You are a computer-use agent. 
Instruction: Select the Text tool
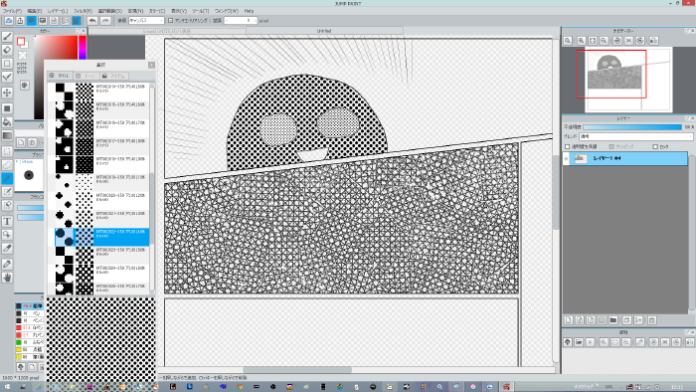pos(7,221)
